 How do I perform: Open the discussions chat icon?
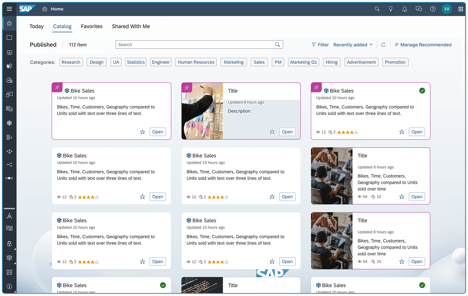[x=419, y=9]
